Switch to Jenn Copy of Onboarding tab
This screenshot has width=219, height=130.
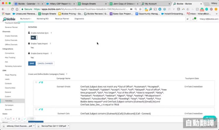point(124,4)
